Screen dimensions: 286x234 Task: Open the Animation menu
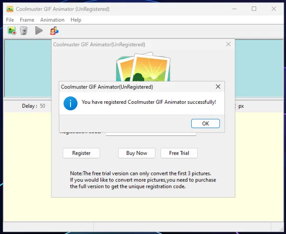pos(52,20)
